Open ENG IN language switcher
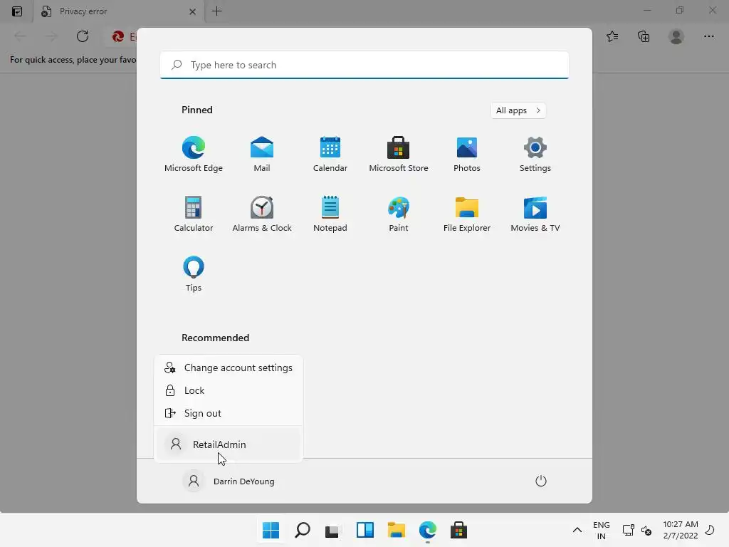This screenshot has height=547, width=729. [x=601, y=530]
